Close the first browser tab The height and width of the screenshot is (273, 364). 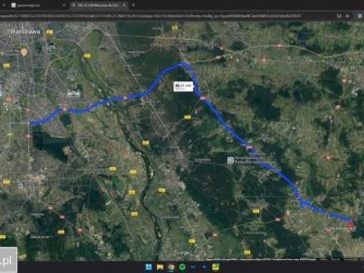click(64, 5)
